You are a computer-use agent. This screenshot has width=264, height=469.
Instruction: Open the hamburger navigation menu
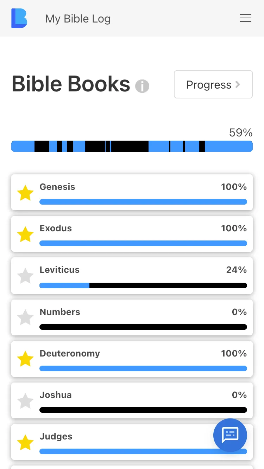246,18
